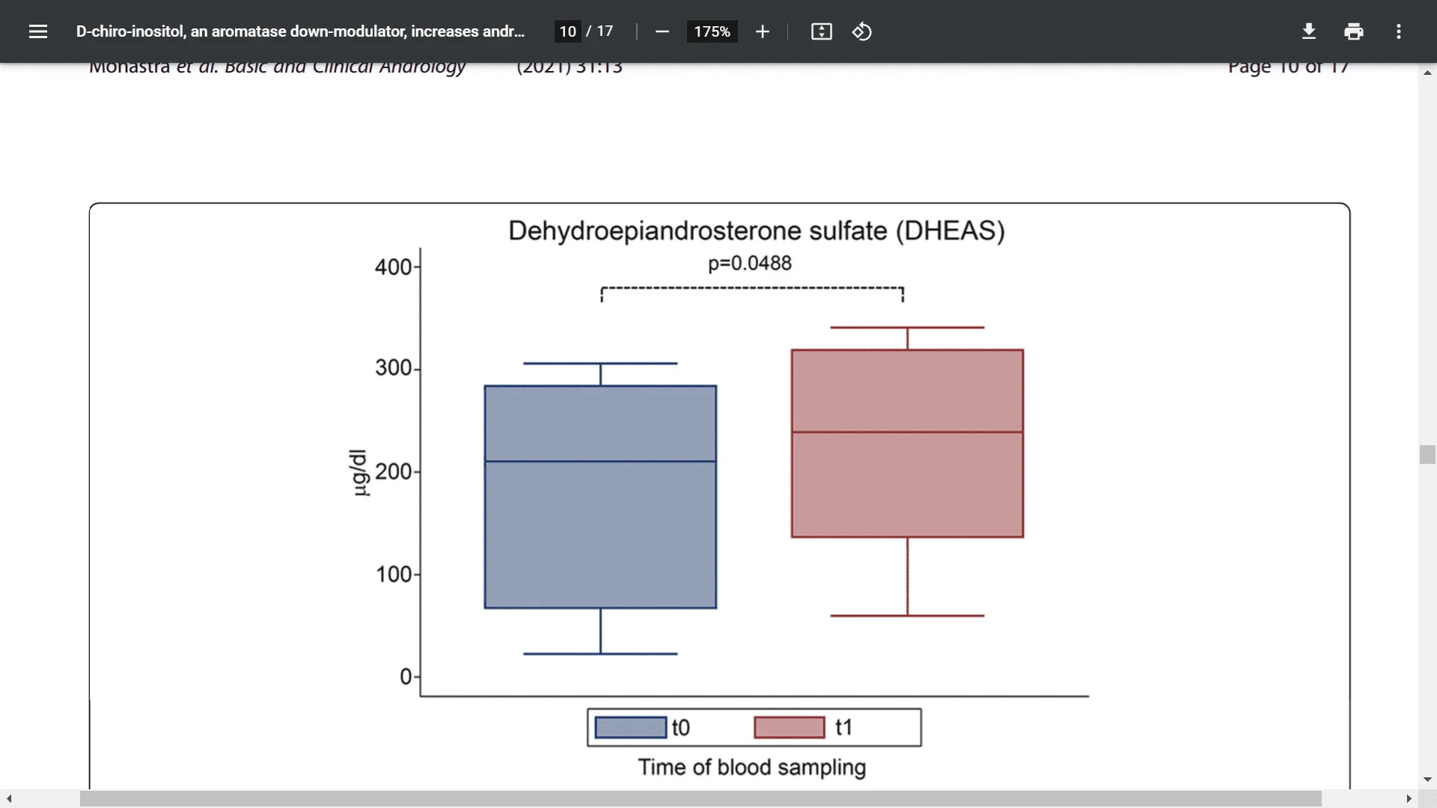Edit the current page number field
1437x808 pixels.
(567, 31)
